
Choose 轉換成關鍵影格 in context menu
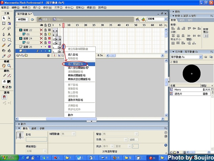(x=80, y=75)
